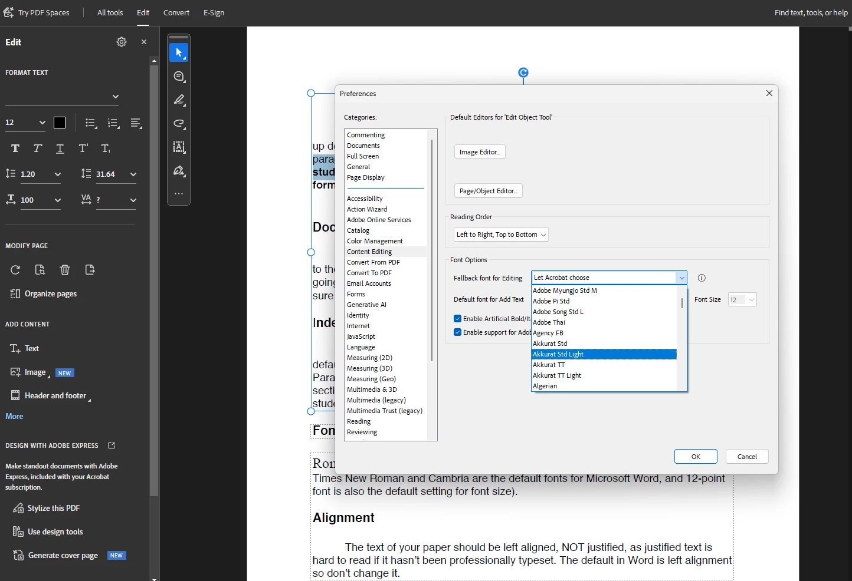
Task: Delete page with trash icon
Action: point(65,270)
